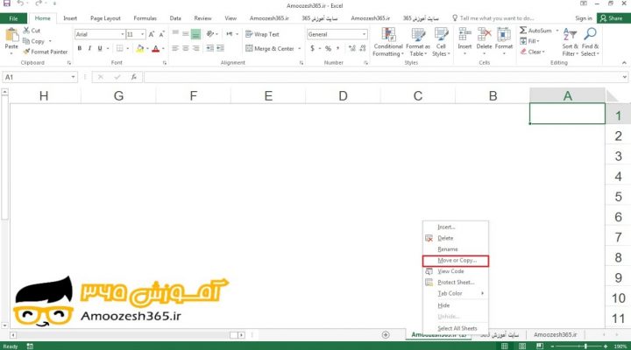This screenshot has height=350, width=631.
Task: Click the Copy button
Action: pyautogui.click(x=34, y=41)
